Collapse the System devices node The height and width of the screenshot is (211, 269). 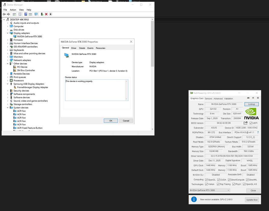[x=8, y=108]
